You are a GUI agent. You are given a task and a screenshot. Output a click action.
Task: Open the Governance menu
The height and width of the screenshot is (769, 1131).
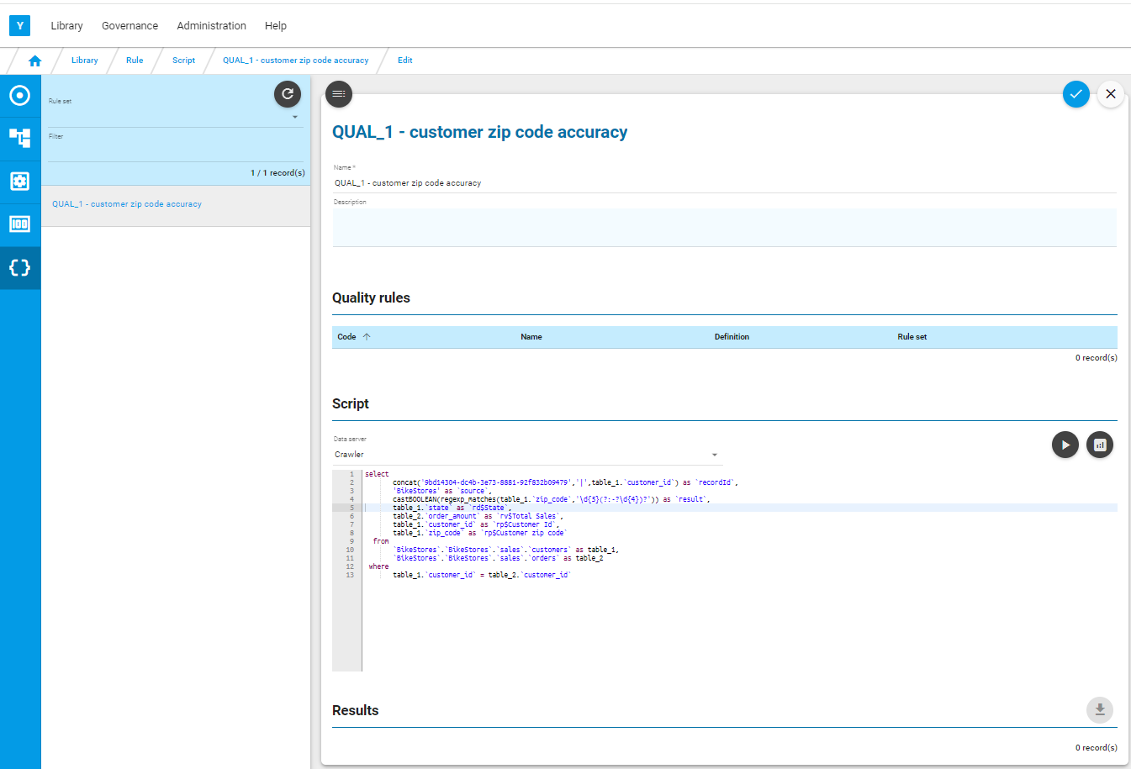click(x=129, y=26)
